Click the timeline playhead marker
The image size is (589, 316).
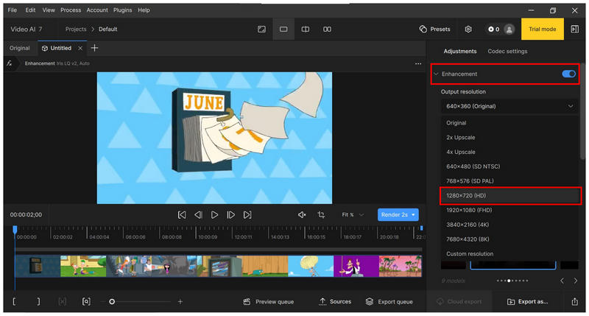pyautogui.click(x=15, y=229)
